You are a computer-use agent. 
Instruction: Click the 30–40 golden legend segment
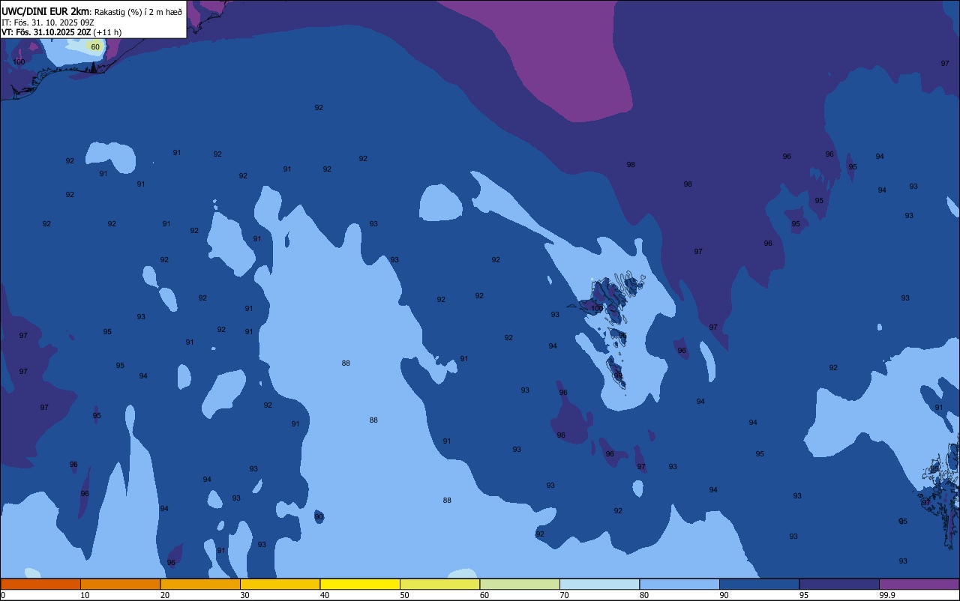[x=280, y=584]
